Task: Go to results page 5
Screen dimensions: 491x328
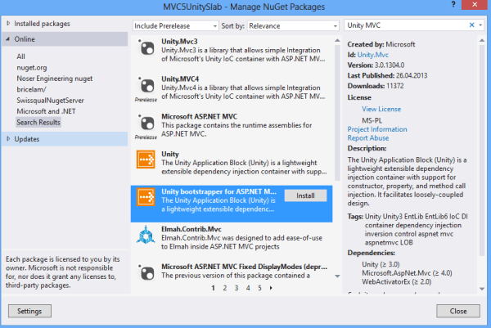Action: click(x=259, y=288)
